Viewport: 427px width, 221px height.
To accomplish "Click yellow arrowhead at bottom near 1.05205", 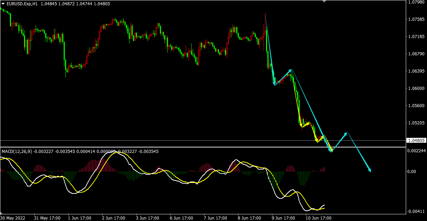I will click(x=301, y=125).
